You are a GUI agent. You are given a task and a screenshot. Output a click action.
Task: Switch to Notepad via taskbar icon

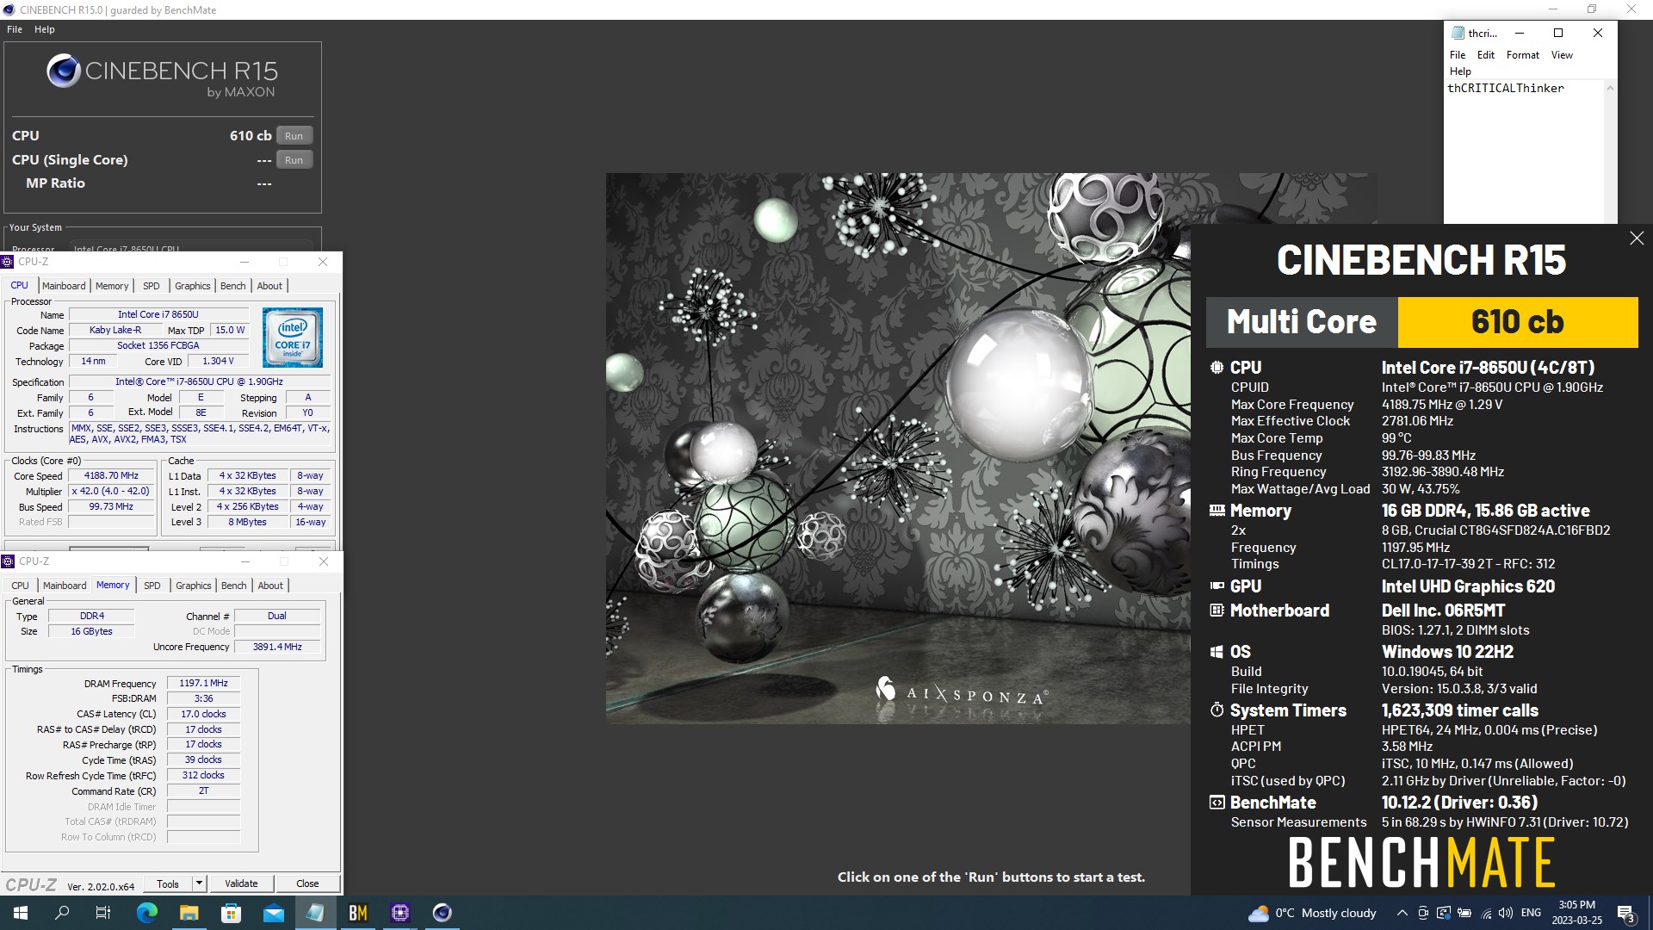(x=315, y=913)
